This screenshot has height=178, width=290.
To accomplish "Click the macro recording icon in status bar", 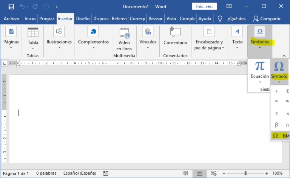I will [106, 173].
